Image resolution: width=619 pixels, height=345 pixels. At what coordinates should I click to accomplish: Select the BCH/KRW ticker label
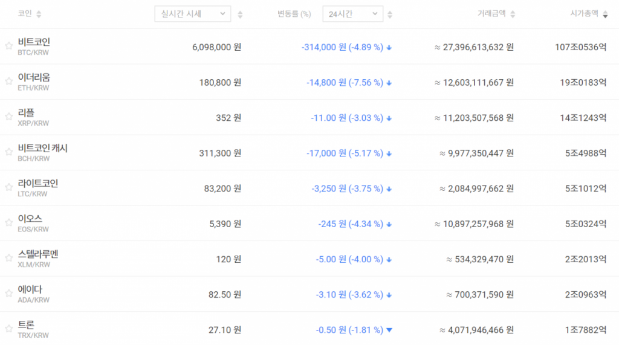coord(34,158)
